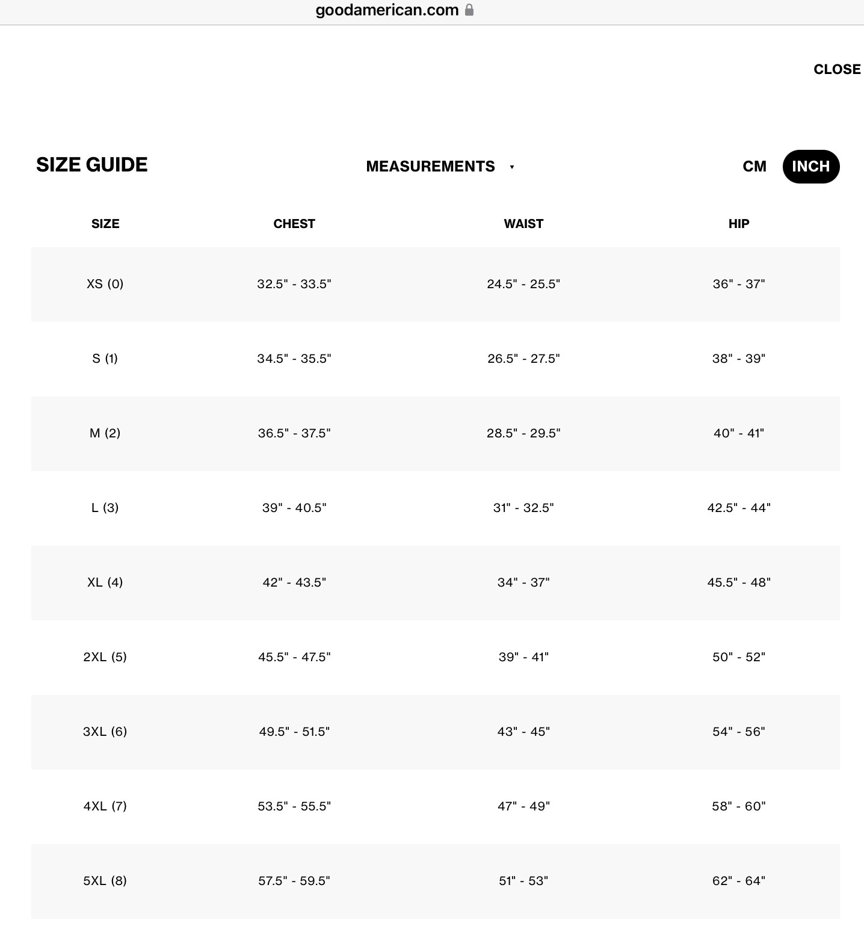Image resolution: width=864 pixels, height=941 pixels.
Task: Click the small arrow next to MEASUREMENTS
Action: [512, 167]
